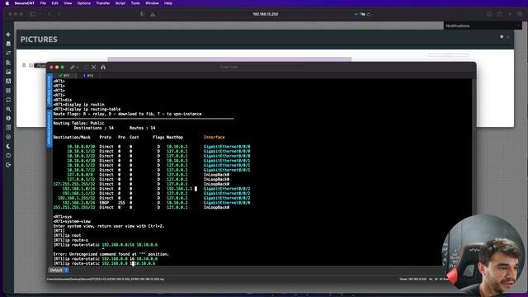Screen dimensions: 528x297
Task: Click the EBGP protocol entry in the routing table
Action: (104, 203)
